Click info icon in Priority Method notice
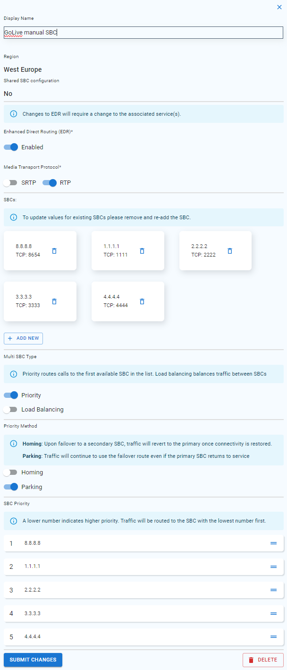Image resolution: width=287 pixels, height=670 pixels. click(13, 444)
